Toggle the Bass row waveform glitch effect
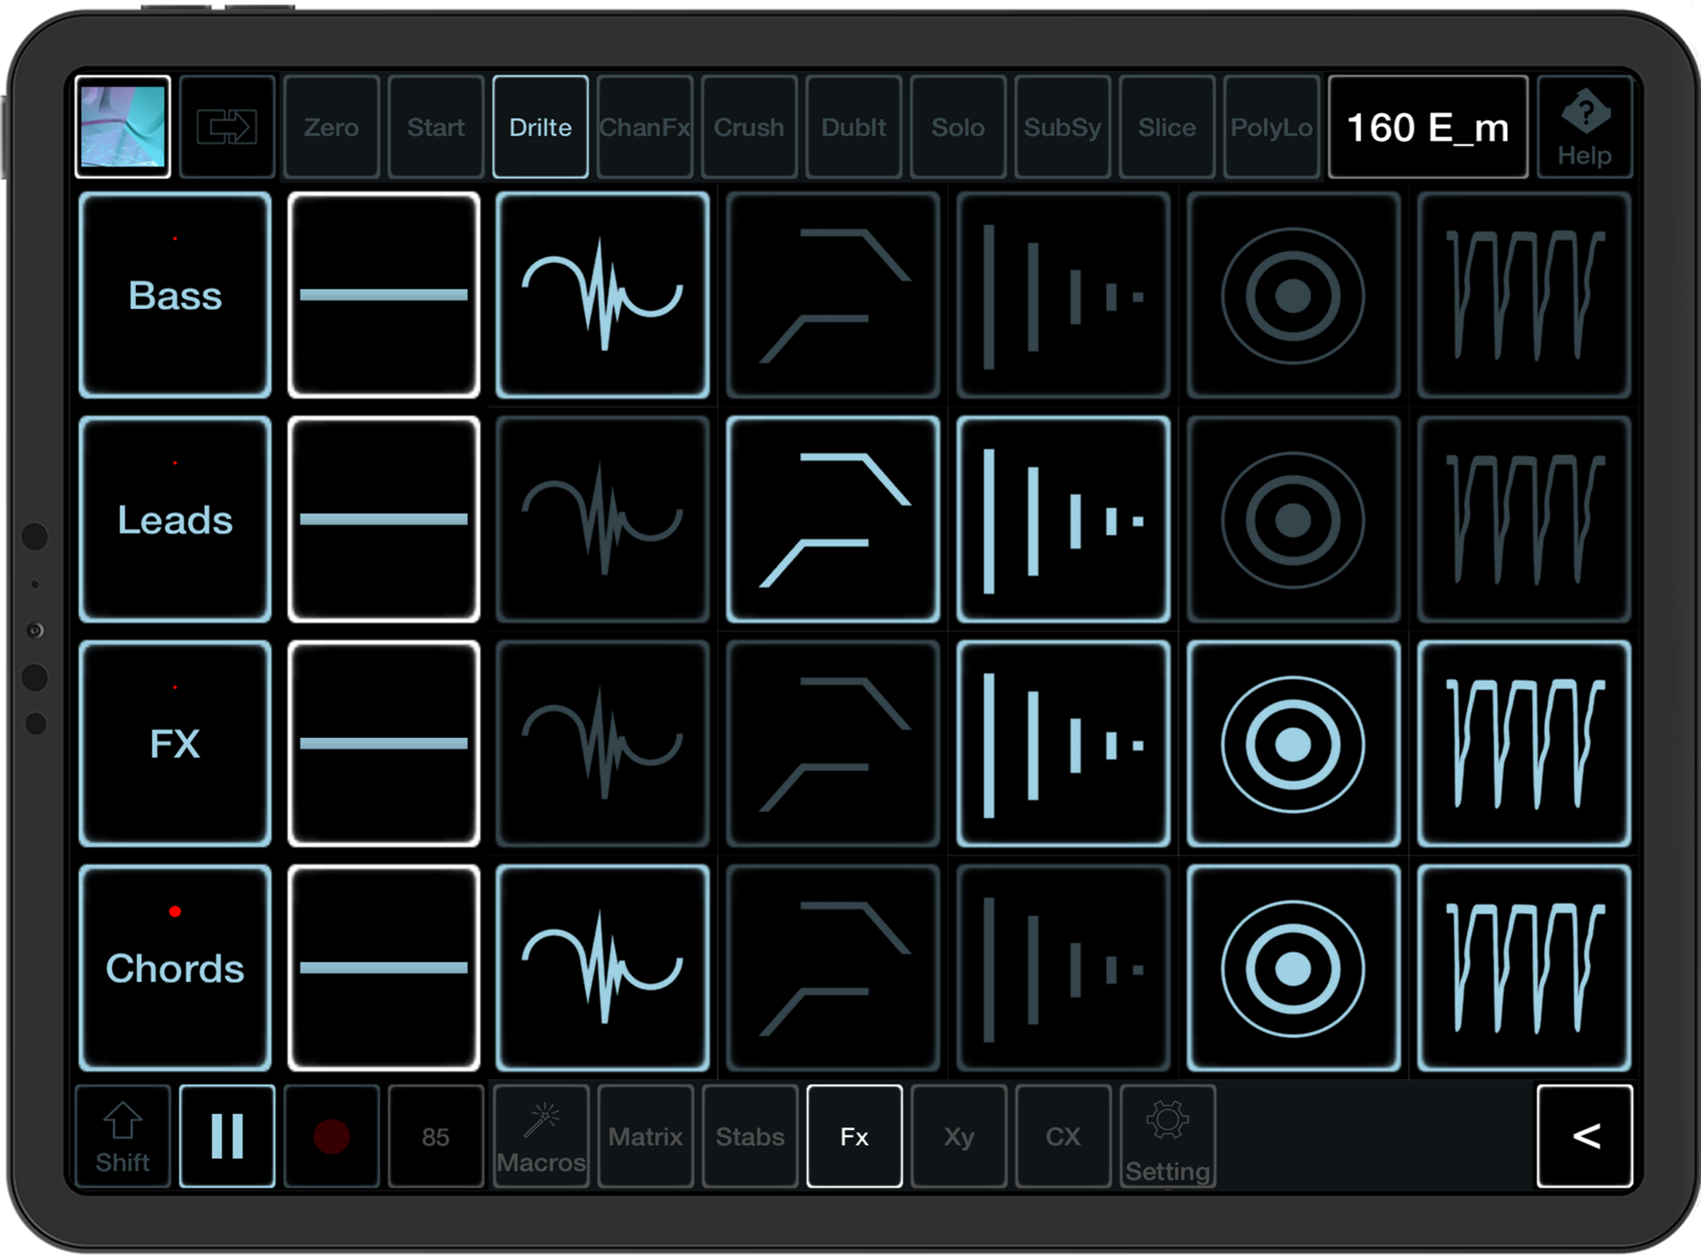The height and width of the screenshot is (1258, 1701). coord(603,295)
